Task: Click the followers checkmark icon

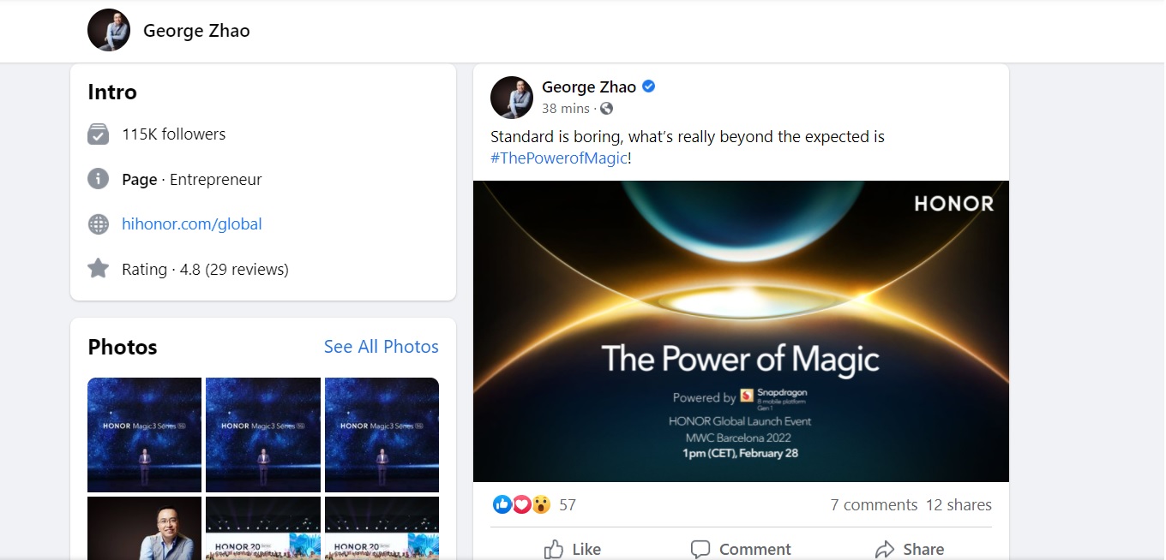Action: (99, 134)
